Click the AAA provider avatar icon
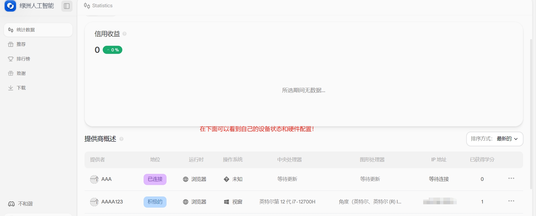Viewport: 536px width, 216px height. 94,179
